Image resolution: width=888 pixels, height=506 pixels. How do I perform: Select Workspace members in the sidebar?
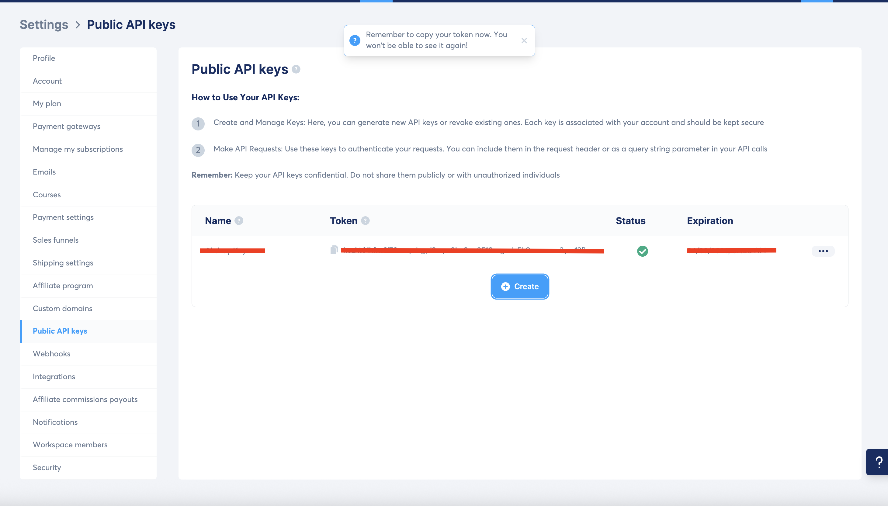(x=70, y=445)
